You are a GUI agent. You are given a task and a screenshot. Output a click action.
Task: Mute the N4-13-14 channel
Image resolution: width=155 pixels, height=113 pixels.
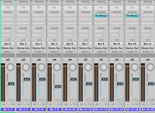tap(103, 100)
